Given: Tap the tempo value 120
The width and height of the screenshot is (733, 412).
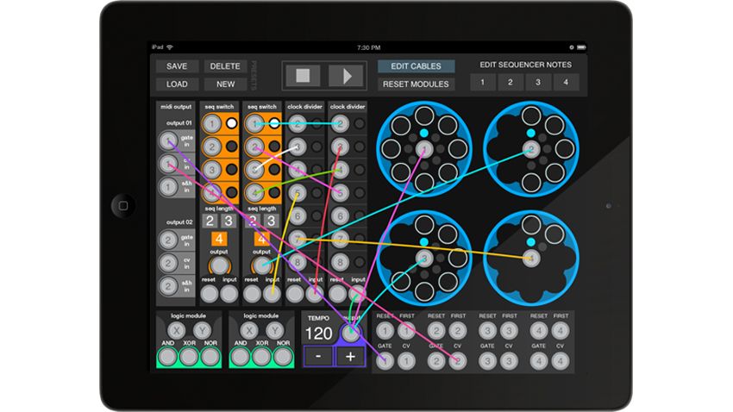Looking at the screenshot, I should 319,334.
